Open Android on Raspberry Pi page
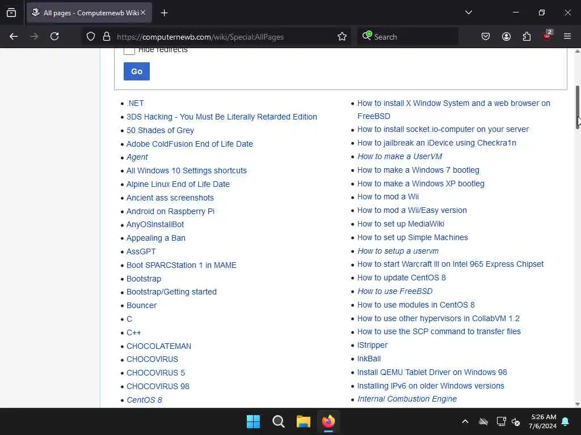The height and width of the screenshot is (435, 581). coord(170,211)
